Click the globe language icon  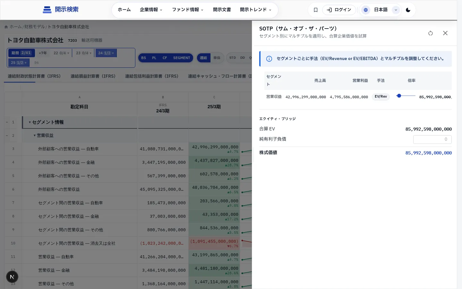pos(365,10)
